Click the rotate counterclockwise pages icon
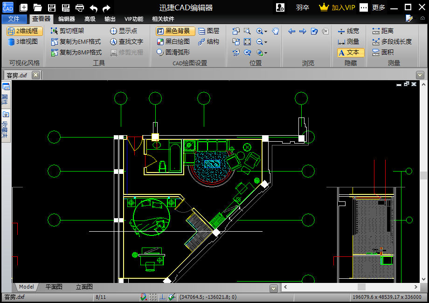This screenshot has height=303, width=429. (236, 31)
